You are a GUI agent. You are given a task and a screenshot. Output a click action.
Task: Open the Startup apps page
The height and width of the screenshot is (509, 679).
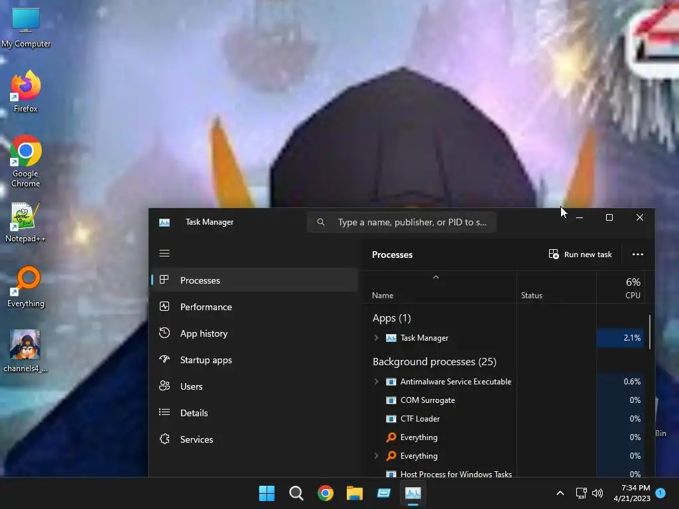[255, 360]
